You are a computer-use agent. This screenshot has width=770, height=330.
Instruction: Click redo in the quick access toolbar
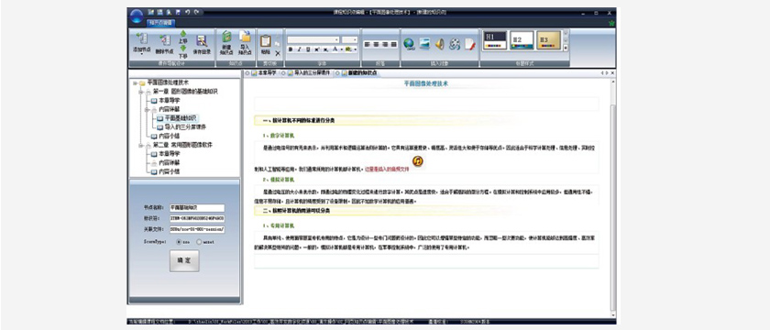coord(196,11)
